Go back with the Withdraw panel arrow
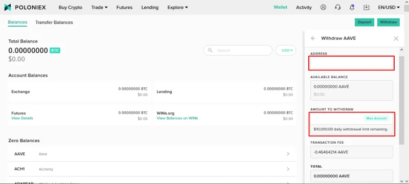 click(x=313, y=38)
